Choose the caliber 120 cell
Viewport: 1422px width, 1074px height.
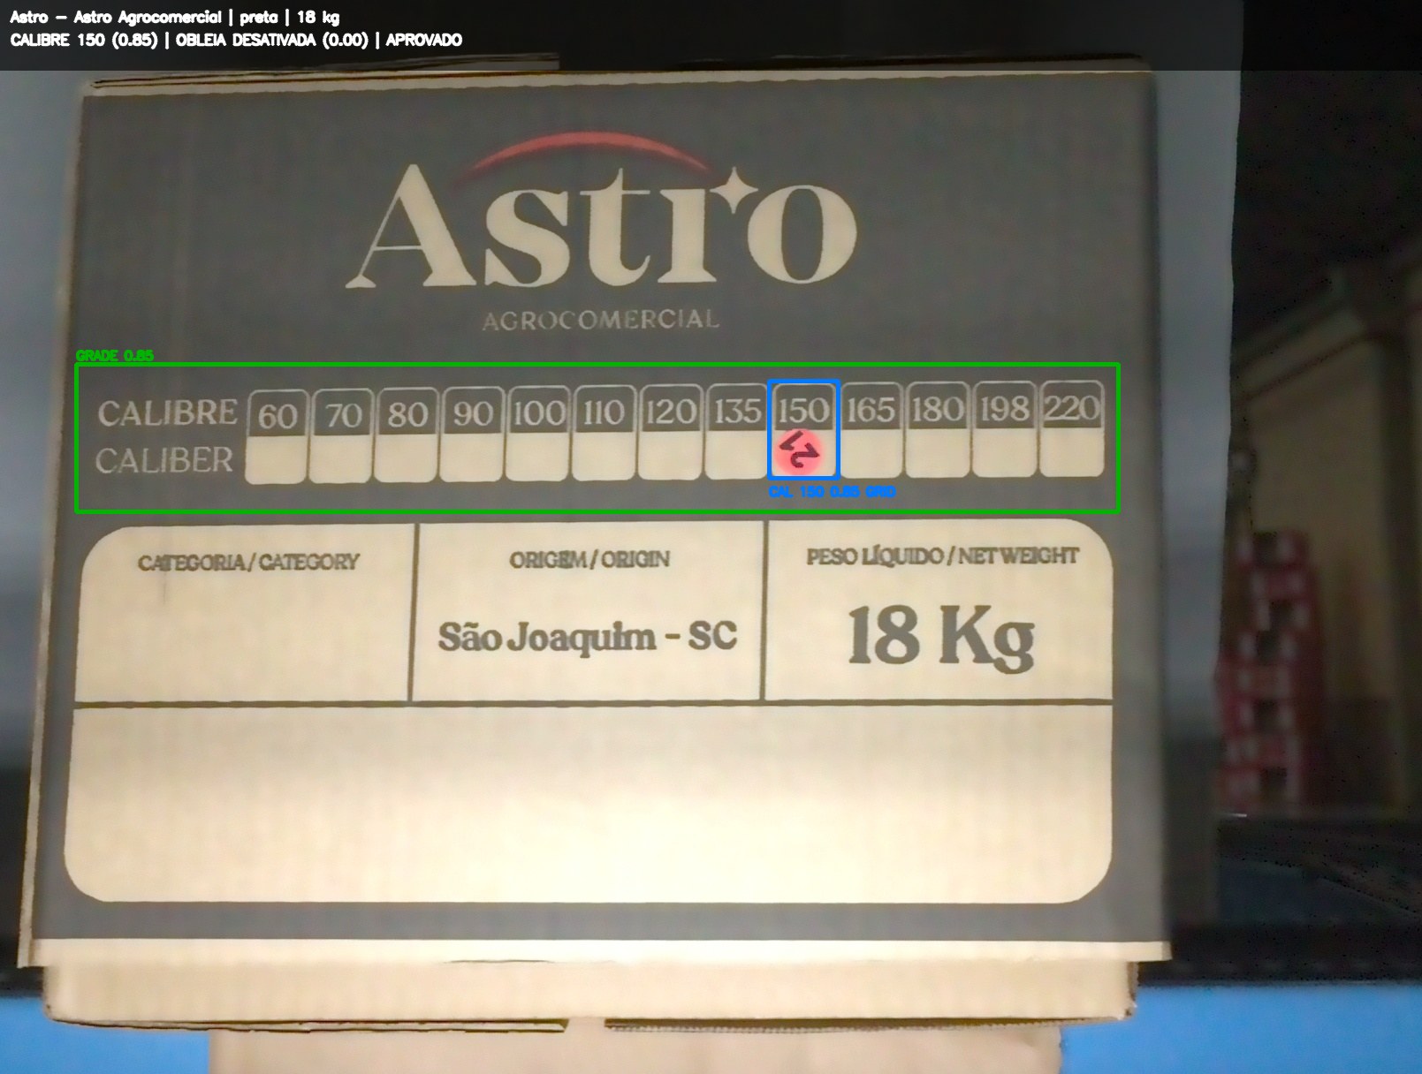670,431
